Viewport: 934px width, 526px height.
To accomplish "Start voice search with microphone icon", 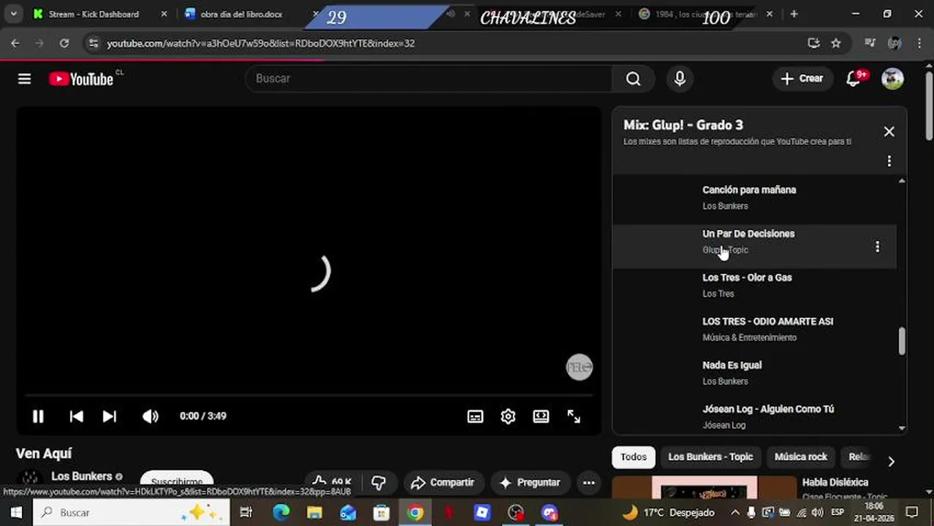I will coord(680,79).
